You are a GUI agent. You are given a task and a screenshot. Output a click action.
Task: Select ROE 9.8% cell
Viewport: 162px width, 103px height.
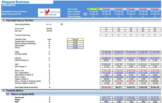(106, 102)
